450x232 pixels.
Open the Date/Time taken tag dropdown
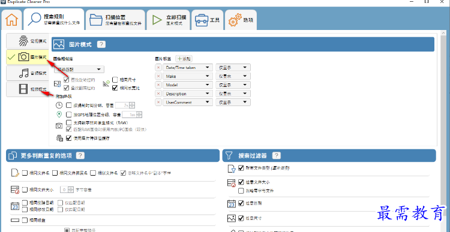pyautogui.click(x=188, y=68)
